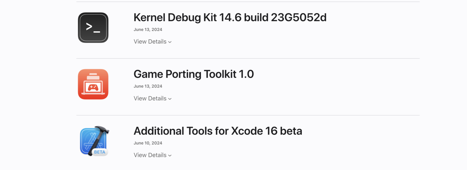Screen dimensions: 467x170
Task: Click the build number 23G5052d text
Action: tap(298, 17)
